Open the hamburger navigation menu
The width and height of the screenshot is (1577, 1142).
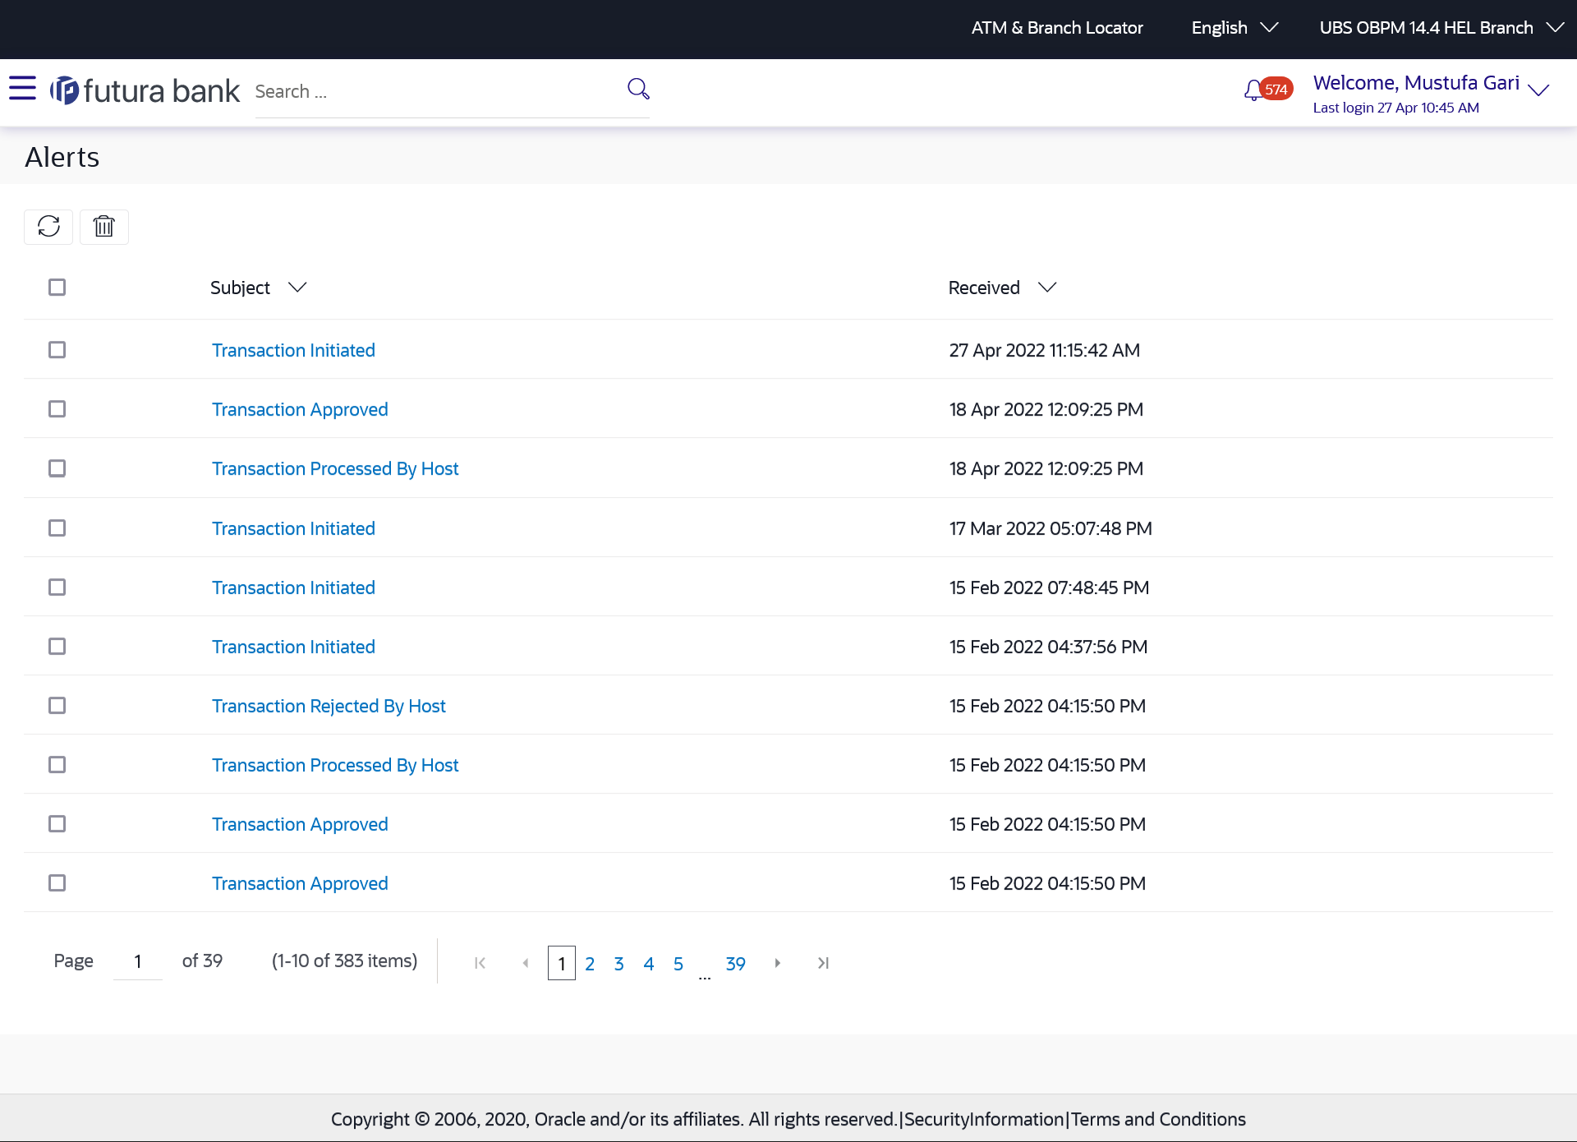(22, 88)
